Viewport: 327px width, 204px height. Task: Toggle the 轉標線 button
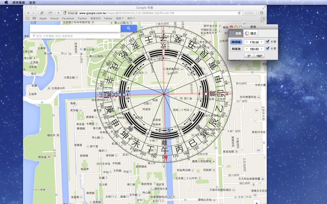(237, 41)
